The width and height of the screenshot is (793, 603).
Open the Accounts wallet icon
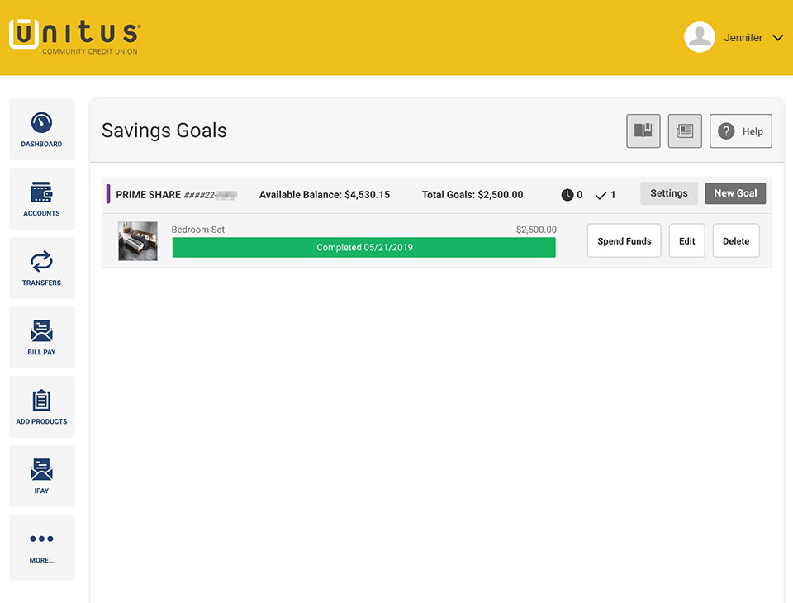tap(41, 192)
